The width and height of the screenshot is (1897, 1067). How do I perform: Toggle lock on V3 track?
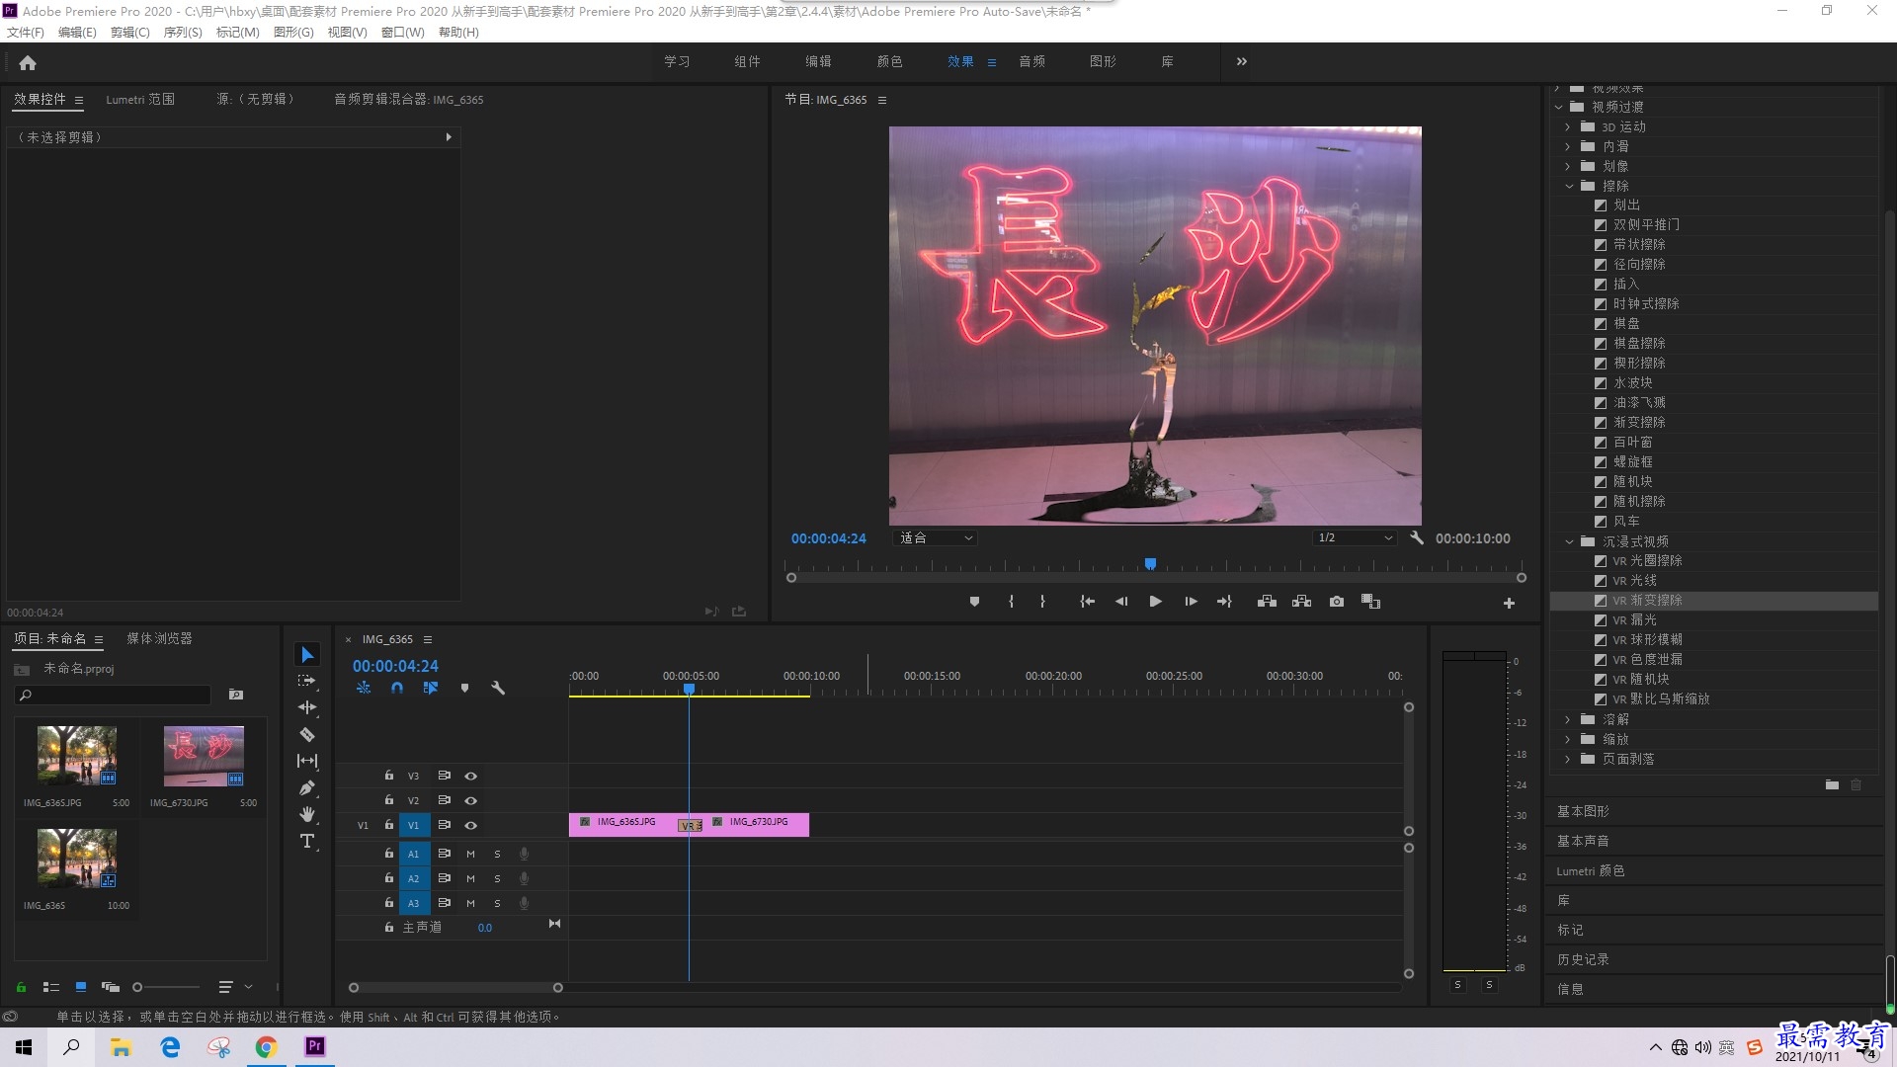[389, 776]
